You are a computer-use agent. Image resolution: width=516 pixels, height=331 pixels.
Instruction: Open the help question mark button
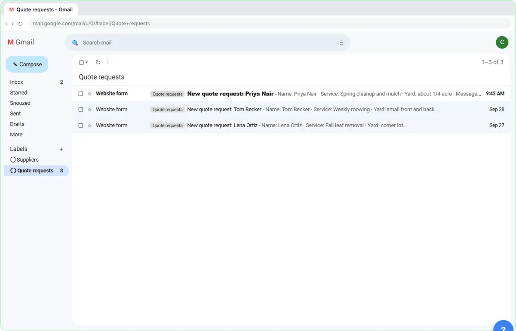click(x=503, y=326)
